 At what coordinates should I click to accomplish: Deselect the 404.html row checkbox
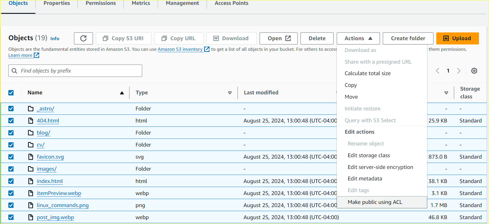coord(11,121)
